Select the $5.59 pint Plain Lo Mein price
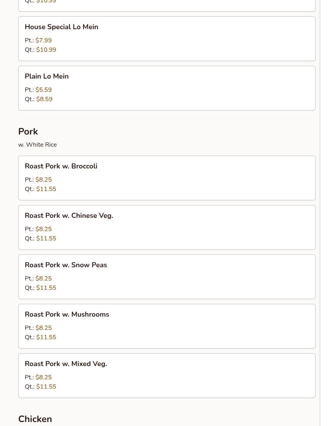This screenshot has width=328, height=426. (44, 90)
